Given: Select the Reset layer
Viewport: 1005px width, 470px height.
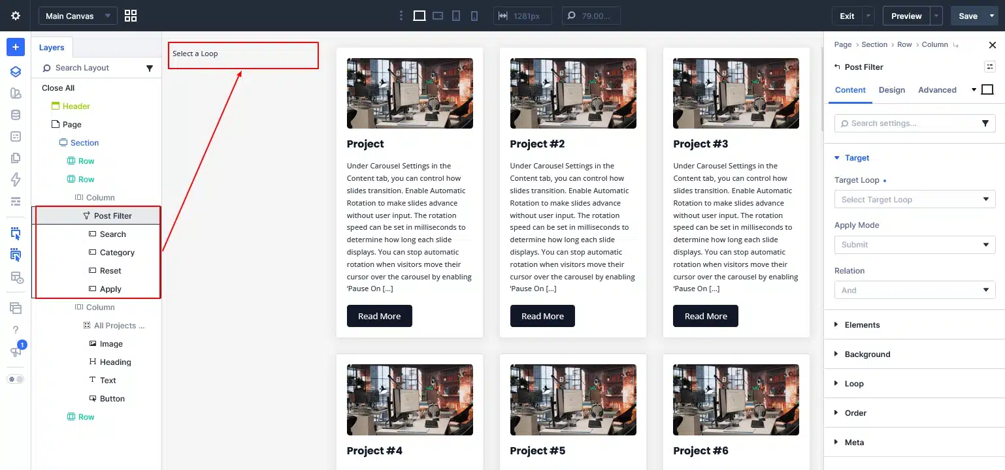Looking at the screenshot, I should click(x=110, y=271).
